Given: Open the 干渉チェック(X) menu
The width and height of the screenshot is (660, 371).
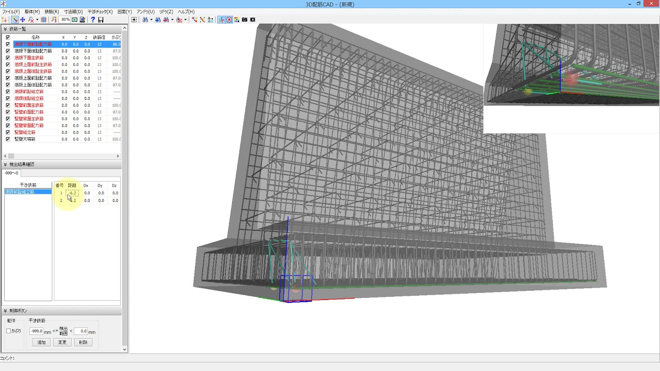Looking at the screenshot, I should coord(100,11).
